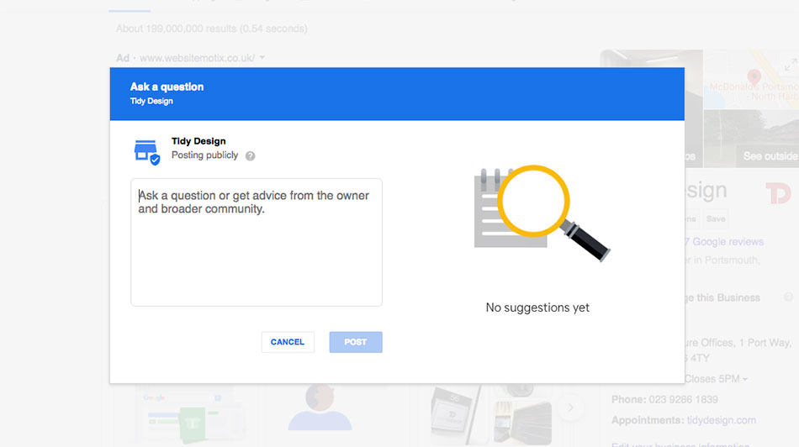Open the Google reviews link
Image resolution: width=799 pixels, height=447 pixels.
click(x=724, y=242)
